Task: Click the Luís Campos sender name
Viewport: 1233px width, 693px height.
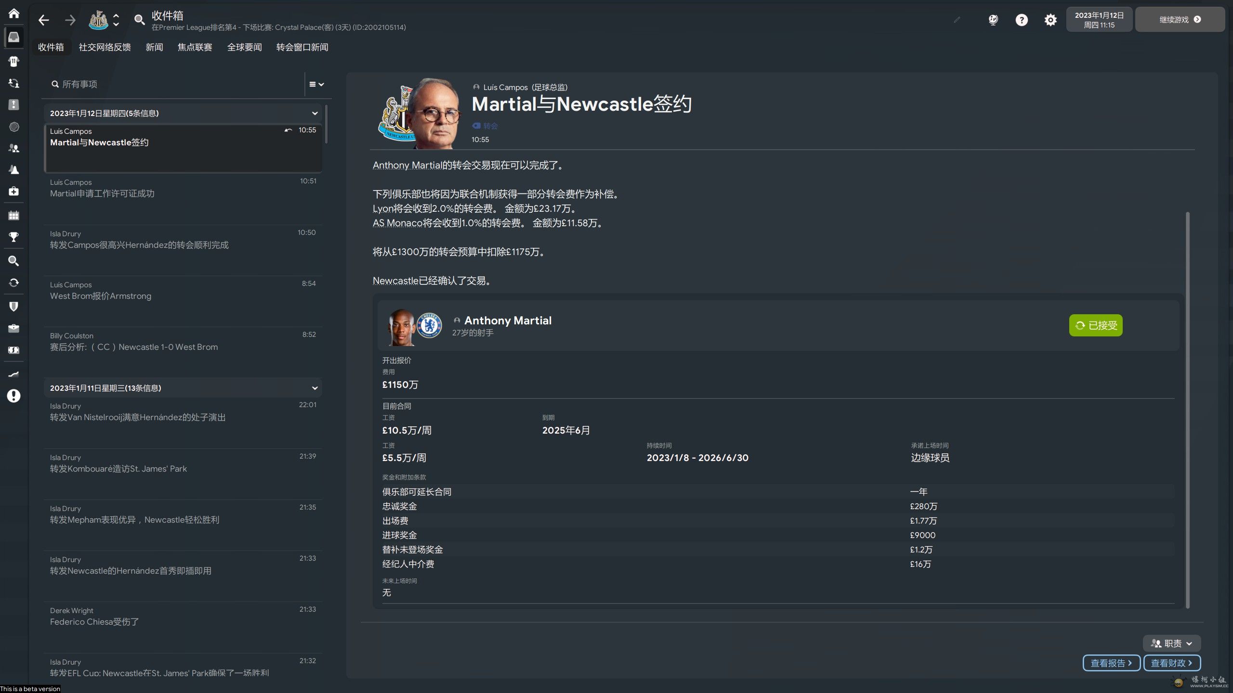Action: [x=505, y=87]
